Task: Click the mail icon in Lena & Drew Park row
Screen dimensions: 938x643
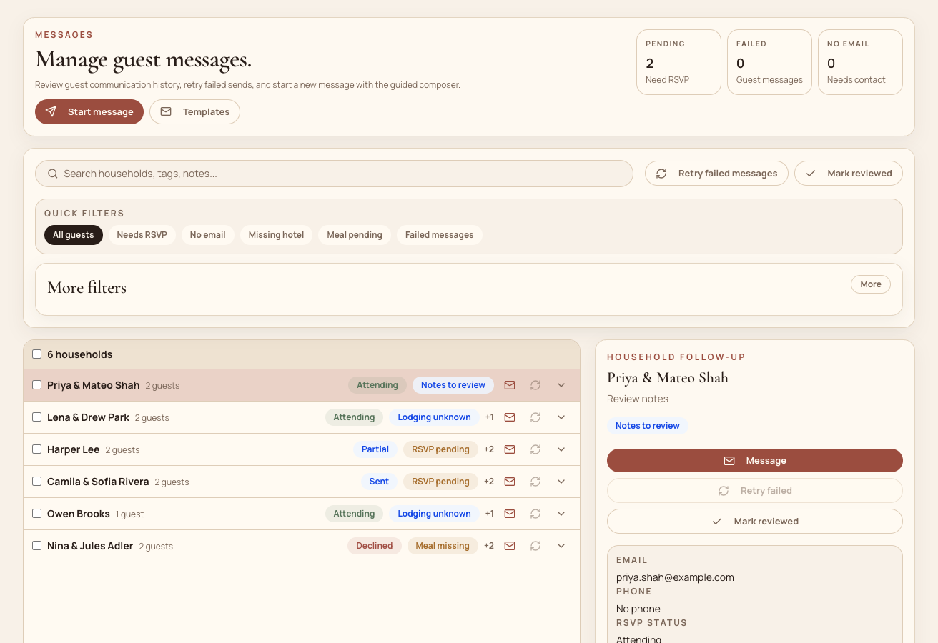Action: coord(510,417)
